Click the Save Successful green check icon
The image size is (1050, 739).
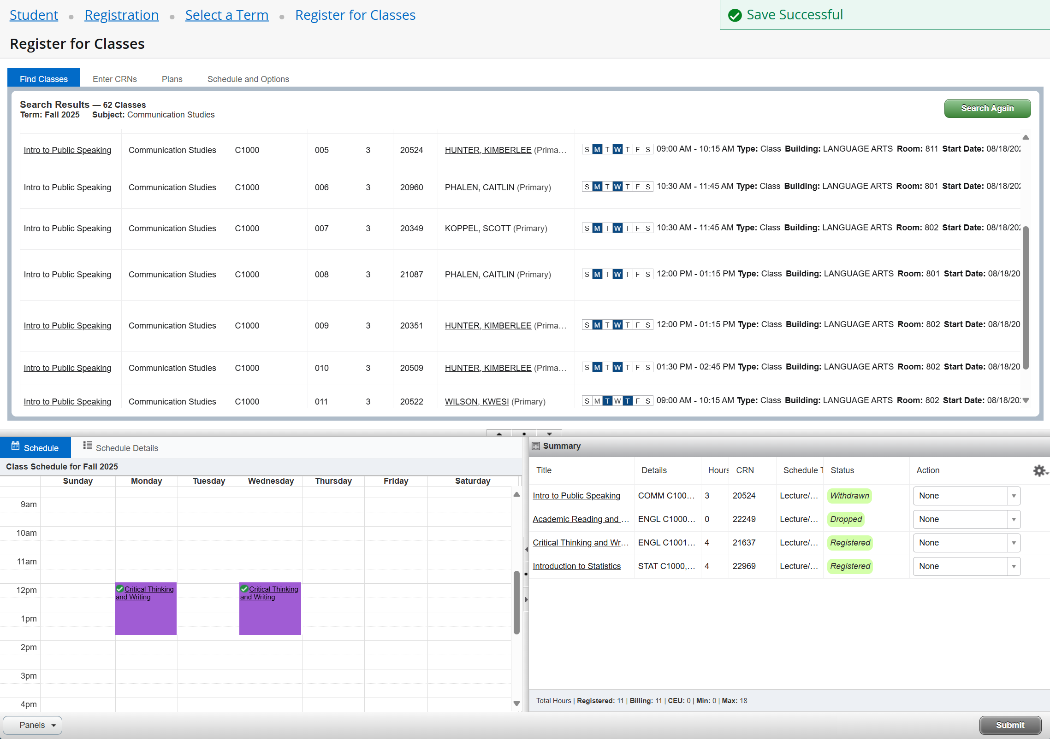pos(735,15)
